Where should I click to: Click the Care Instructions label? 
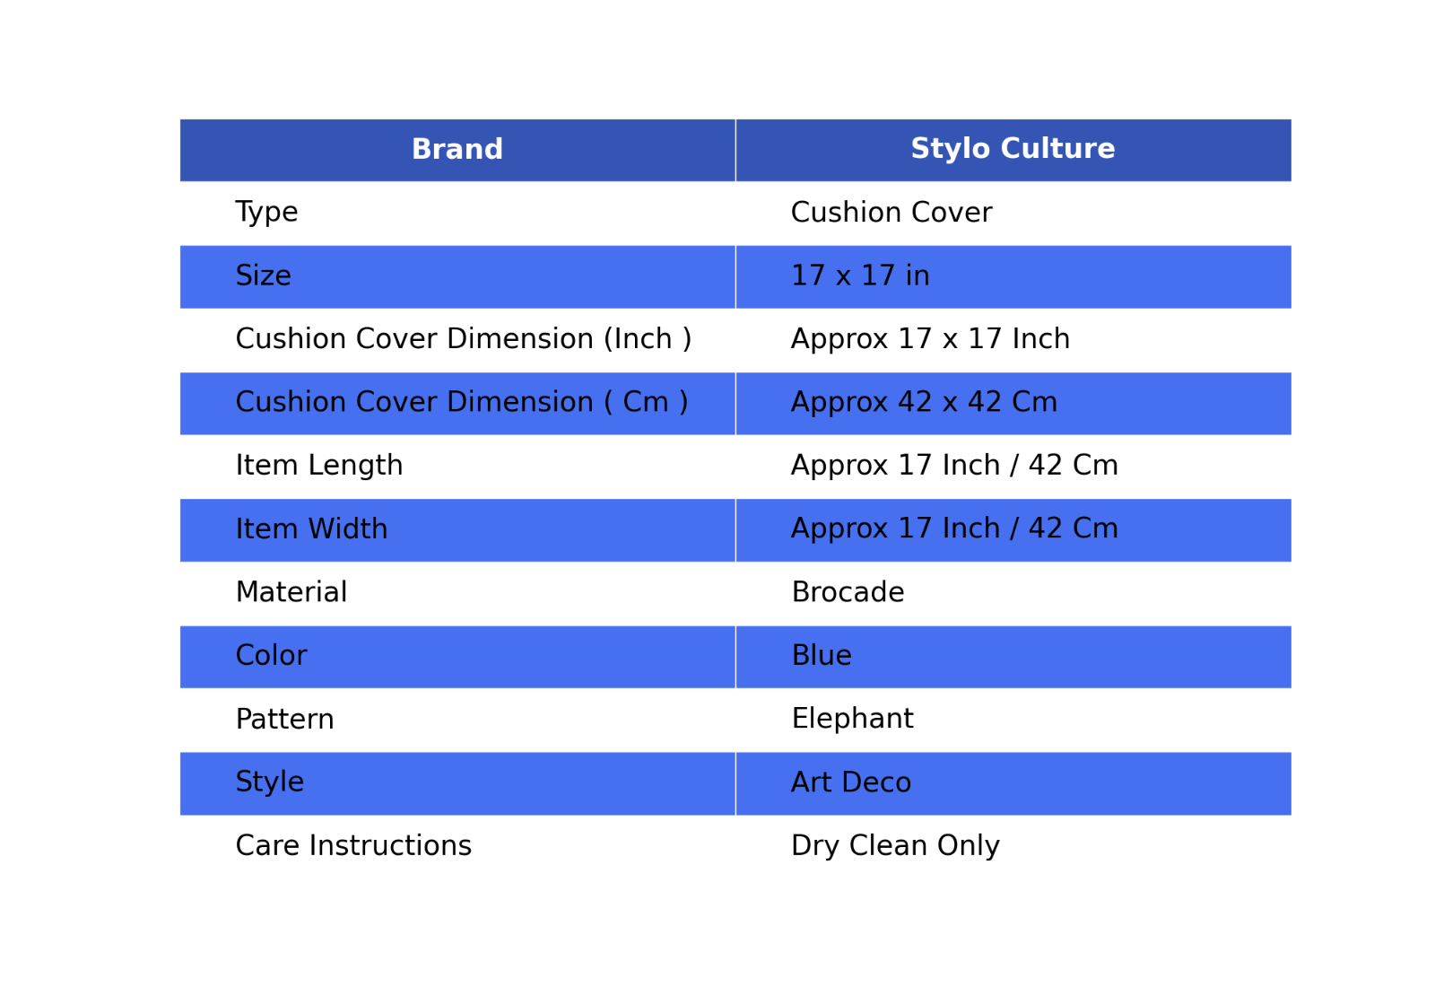click(x=353, y=846)
